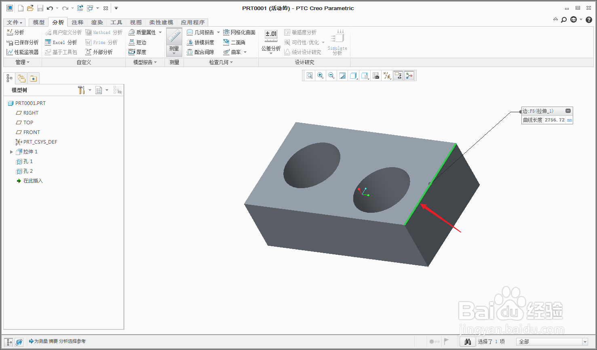Launch Excel 分析
The image size is (597, 350).
pyautogui.click(x=61, y=42)
